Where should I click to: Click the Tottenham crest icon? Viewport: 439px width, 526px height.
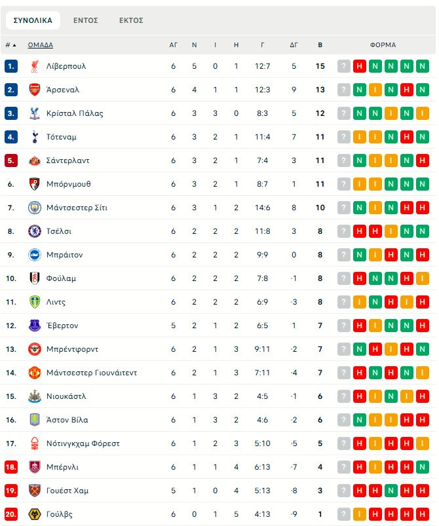pyautogui.click(x=35, y=137)
